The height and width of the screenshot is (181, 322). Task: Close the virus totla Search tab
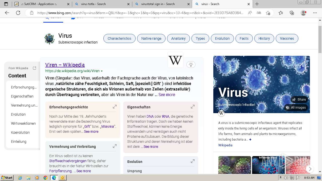pos(129,4)
